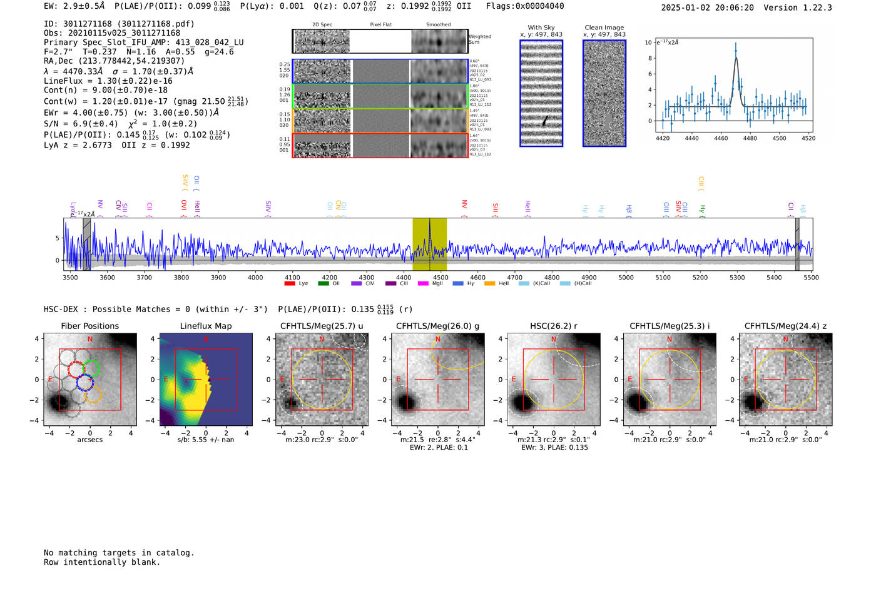This screenshot has width=876, height=596.
Task: Click the gray hatched band near 3550
Action: (x=86, y=245)
